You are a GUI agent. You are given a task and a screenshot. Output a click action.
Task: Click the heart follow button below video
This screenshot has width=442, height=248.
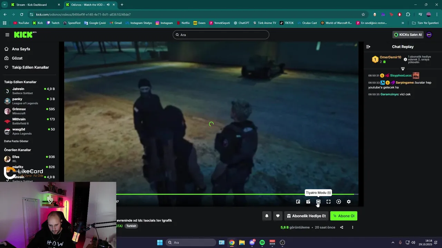tap(278, 216)
